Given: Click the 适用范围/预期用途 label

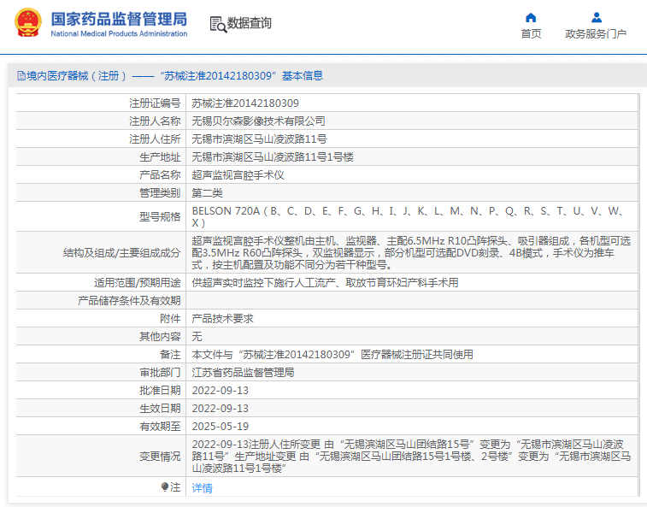Looking at the screenshot, I should pos(138,283).
